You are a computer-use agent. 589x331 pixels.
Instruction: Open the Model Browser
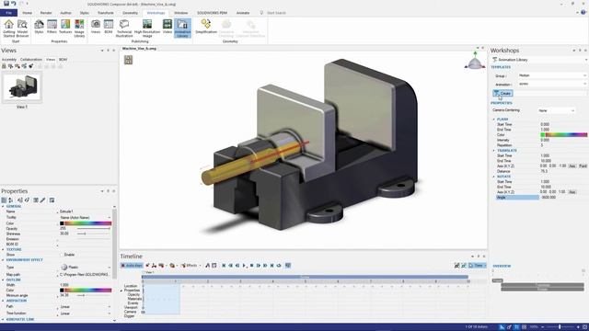pyautogui.click(x=22, y=29)
